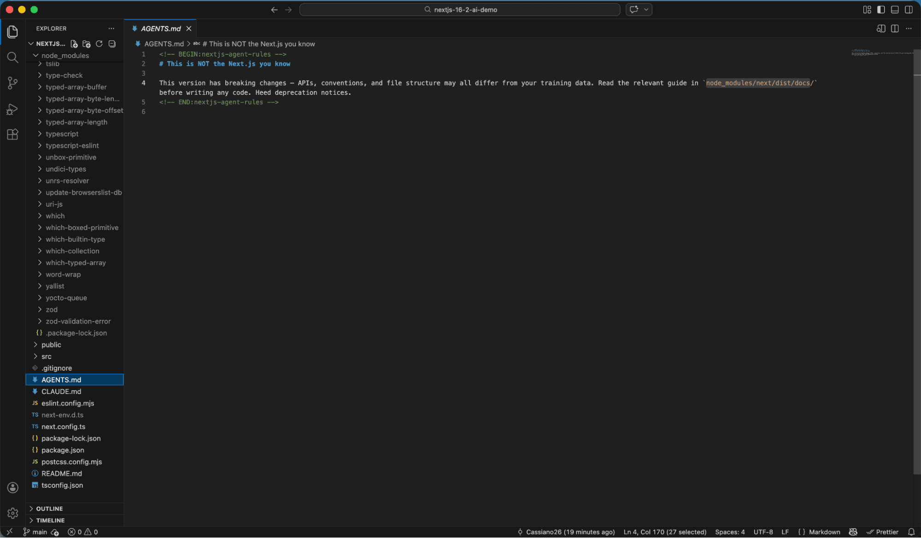Refresh the Explorer file tree
This screenshot has width=921, height=538.
[99, 44]
